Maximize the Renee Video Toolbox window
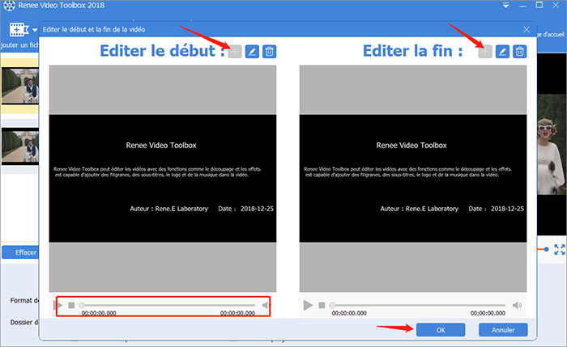Viewport: 567px width, 347px height. (x=539, y=5)
